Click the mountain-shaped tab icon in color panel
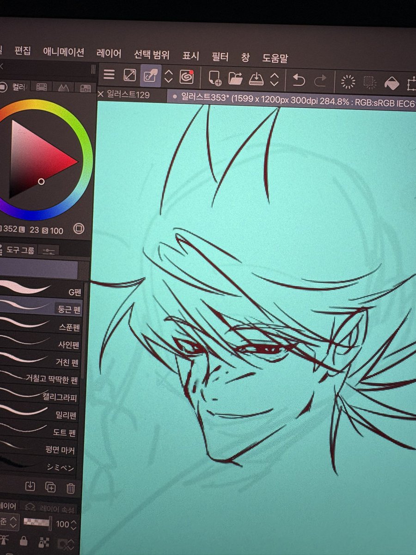Image resolution: width=416 pixels, height=555 pixels. point(63,87)
